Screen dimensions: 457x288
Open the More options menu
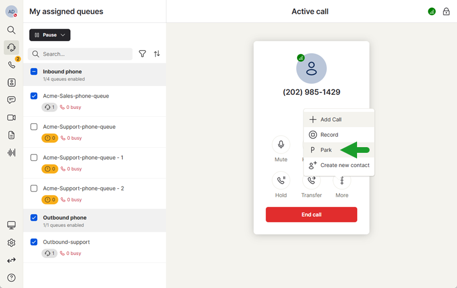point(342,181)
